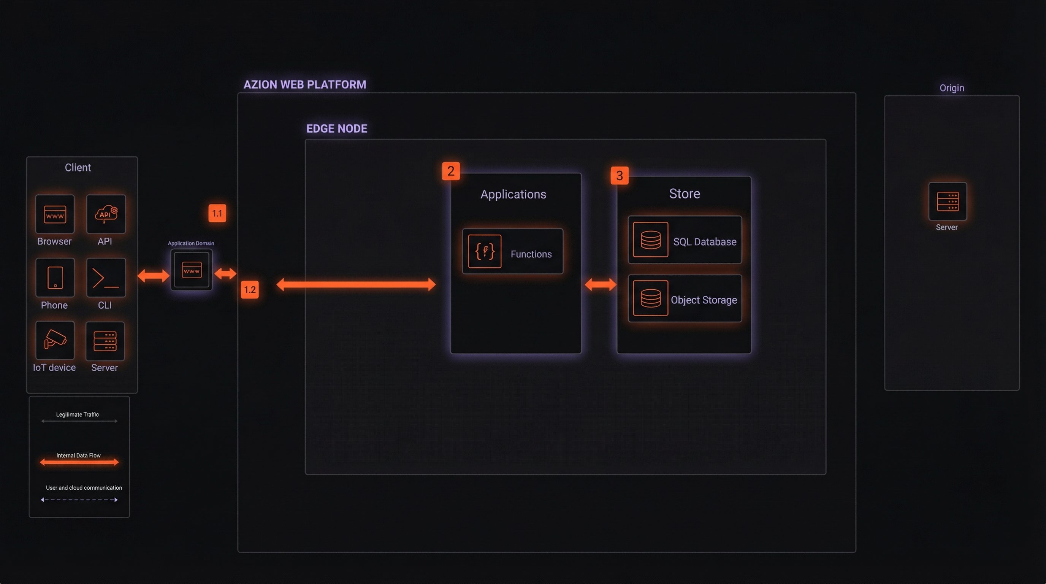Image resolution: width=1046 pixels, height=584 pixels.
Task: Click the IoT device caption
Action: tap(54, 368)
